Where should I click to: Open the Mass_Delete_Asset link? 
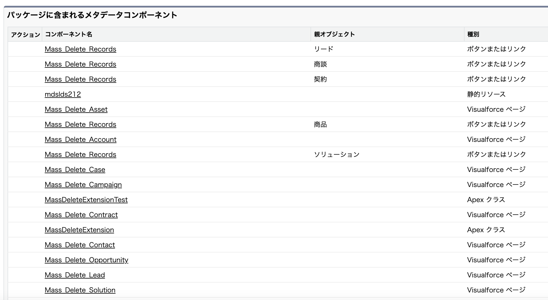(76, 109)
